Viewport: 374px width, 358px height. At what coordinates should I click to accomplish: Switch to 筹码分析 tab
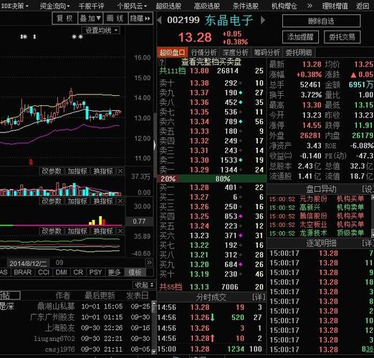pyautogui.click(x=267, y=52)
